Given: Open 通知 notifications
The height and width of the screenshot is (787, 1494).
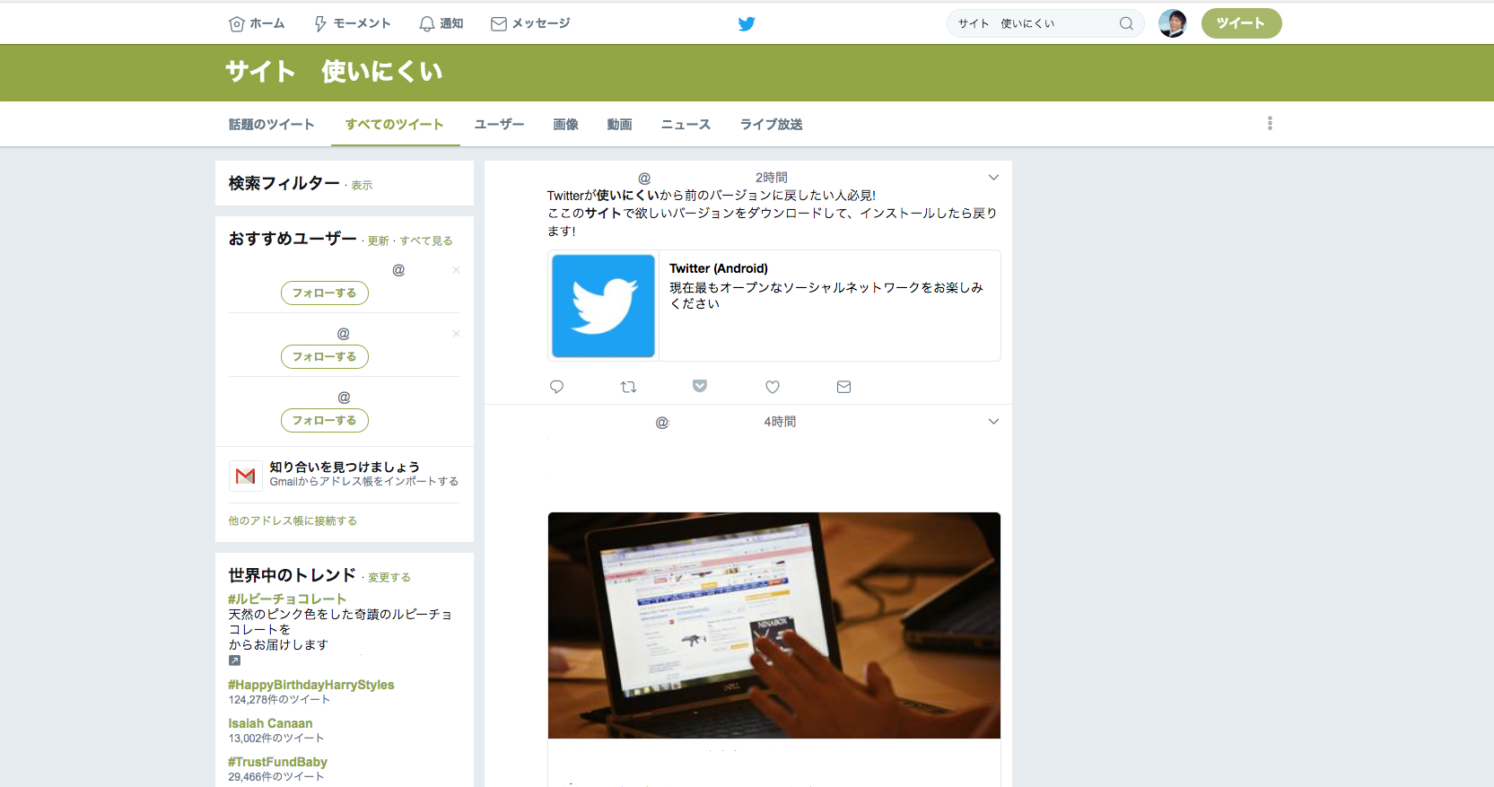Looking at the screenshot, I should [x=441, y=23].
